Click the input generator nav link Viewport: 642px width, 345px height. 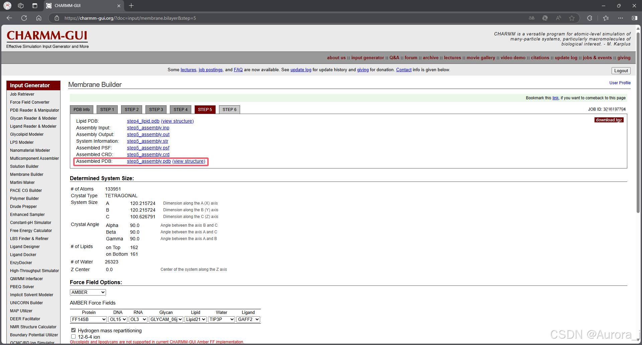pos(367,57)
